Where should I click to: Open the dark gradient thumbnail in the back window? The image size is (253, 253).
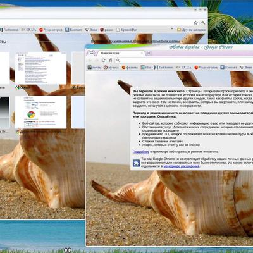click(x=4, y=112)
